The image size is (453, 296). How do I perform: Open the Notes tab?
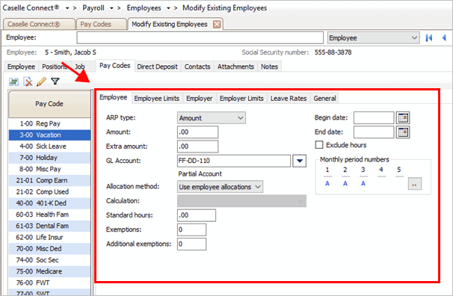(269, 67)
